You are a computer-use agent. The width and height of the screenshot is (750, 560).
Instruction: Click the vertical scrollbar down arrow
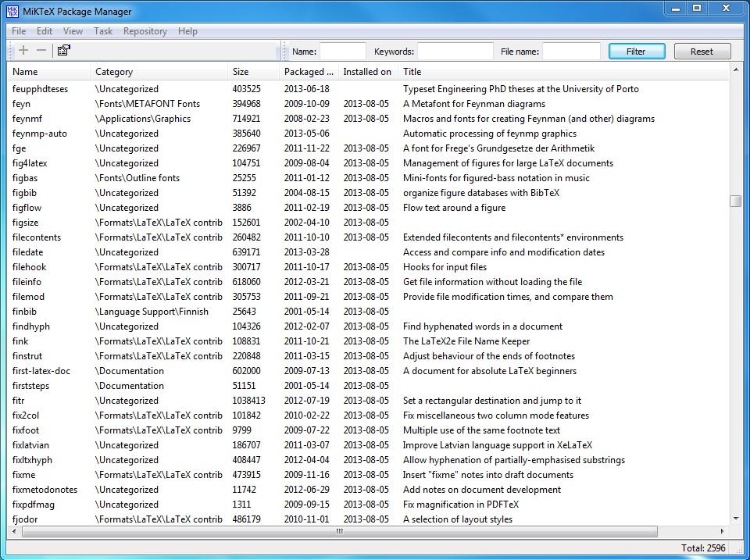tap(736, 519)
